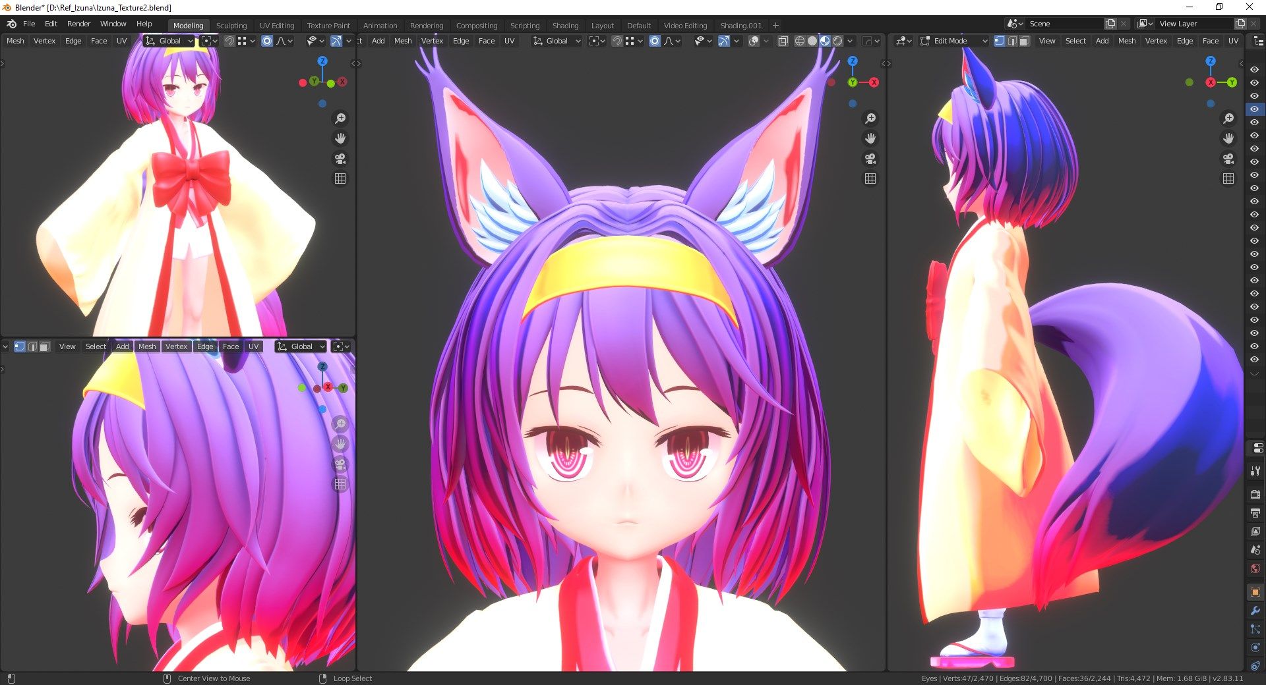This screenshot has height=685, width=1266.
Task: Click the camera view icon in top-left viewport
Action: coord(340,159)
